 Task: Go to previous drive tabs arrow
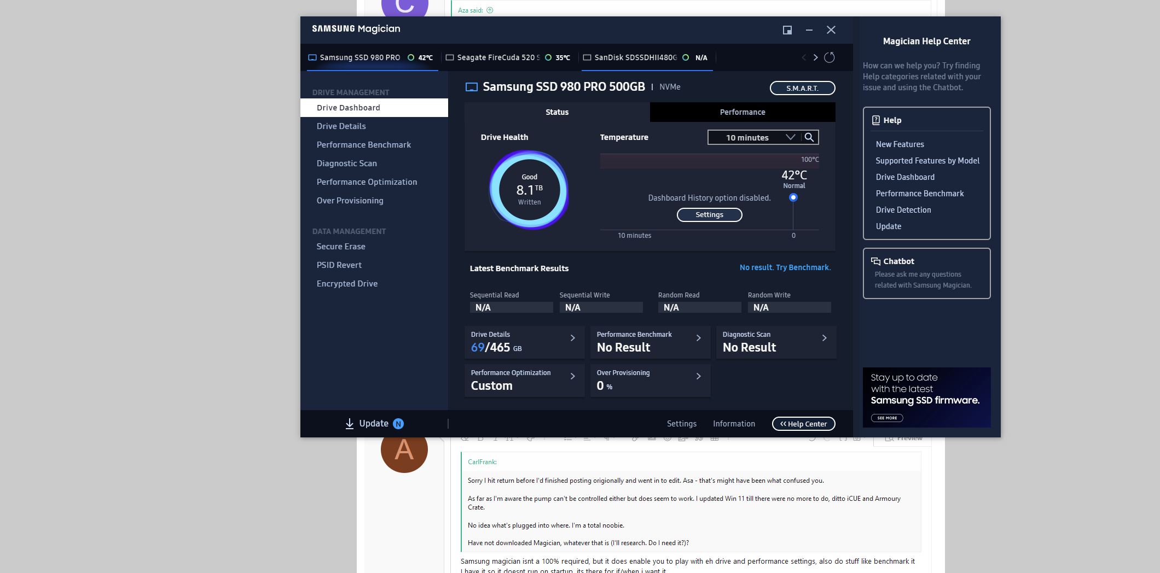(x=804, y=57)
